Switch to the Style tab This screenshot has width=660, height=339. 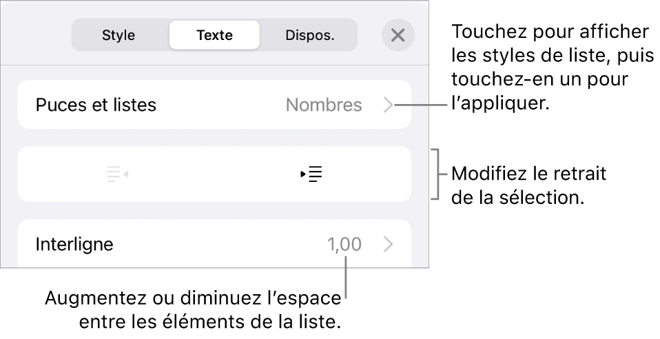point(118,34)
